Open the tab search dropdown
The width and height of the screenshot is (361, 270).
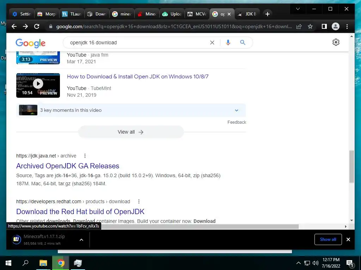tap(298, 9)
